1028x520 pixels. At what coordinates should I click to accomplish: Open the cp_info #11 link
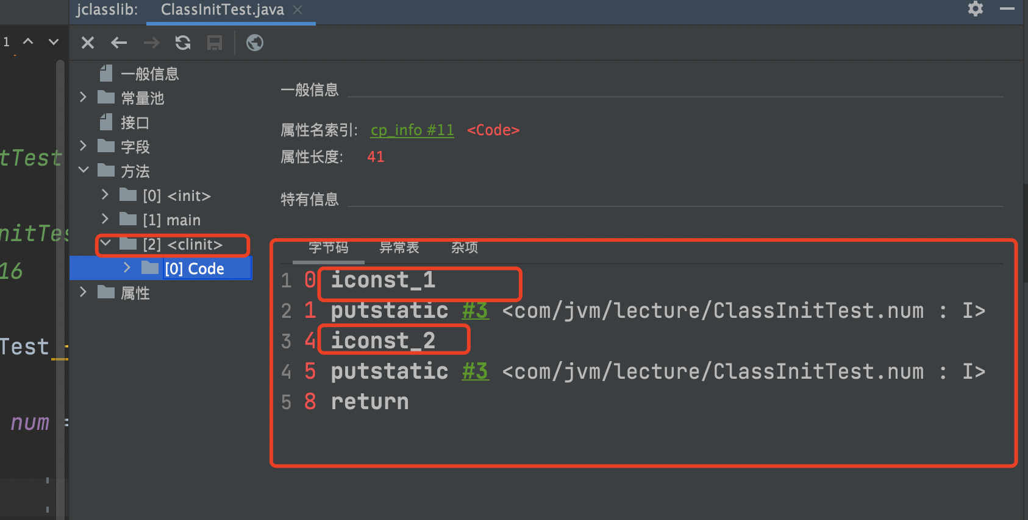[x=412, y=130]
